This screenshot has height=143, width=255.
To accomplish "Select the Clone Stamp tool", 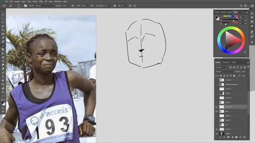I will 3,50.
